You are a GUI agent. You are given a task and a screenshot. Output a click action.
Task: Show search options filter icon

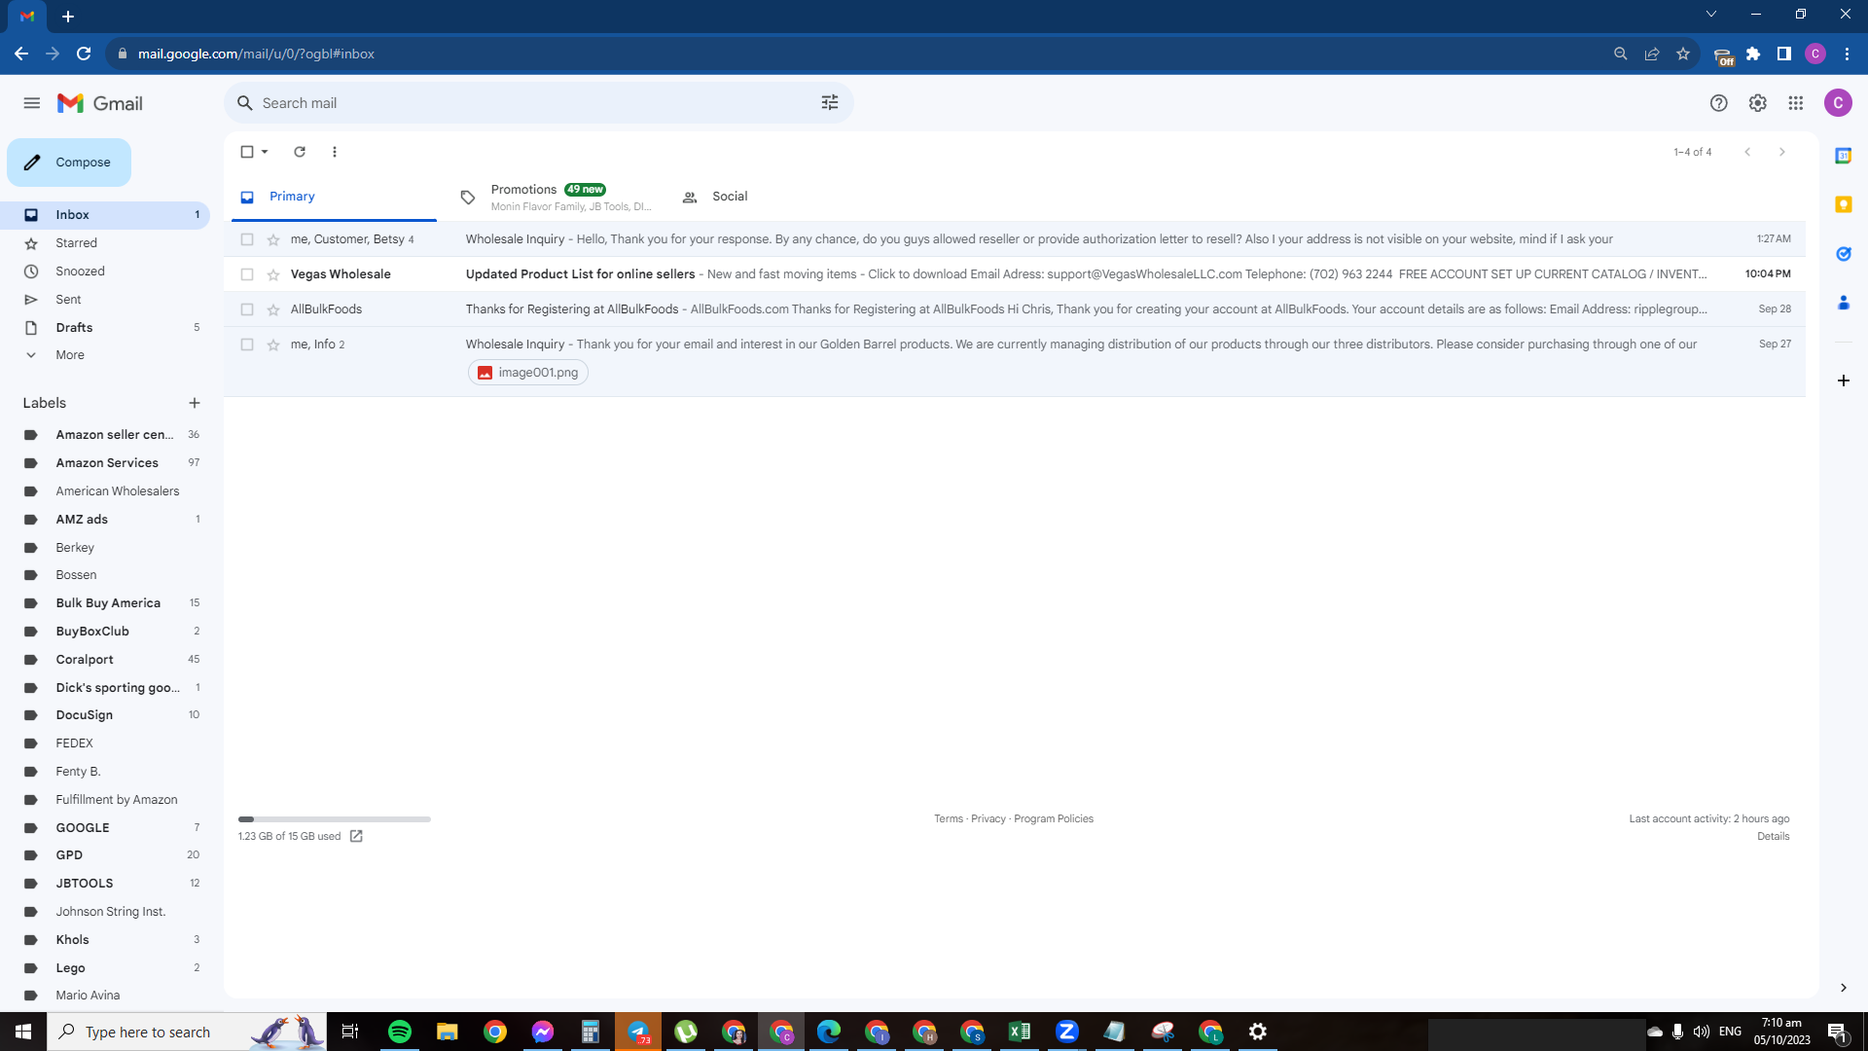(830, 103)
